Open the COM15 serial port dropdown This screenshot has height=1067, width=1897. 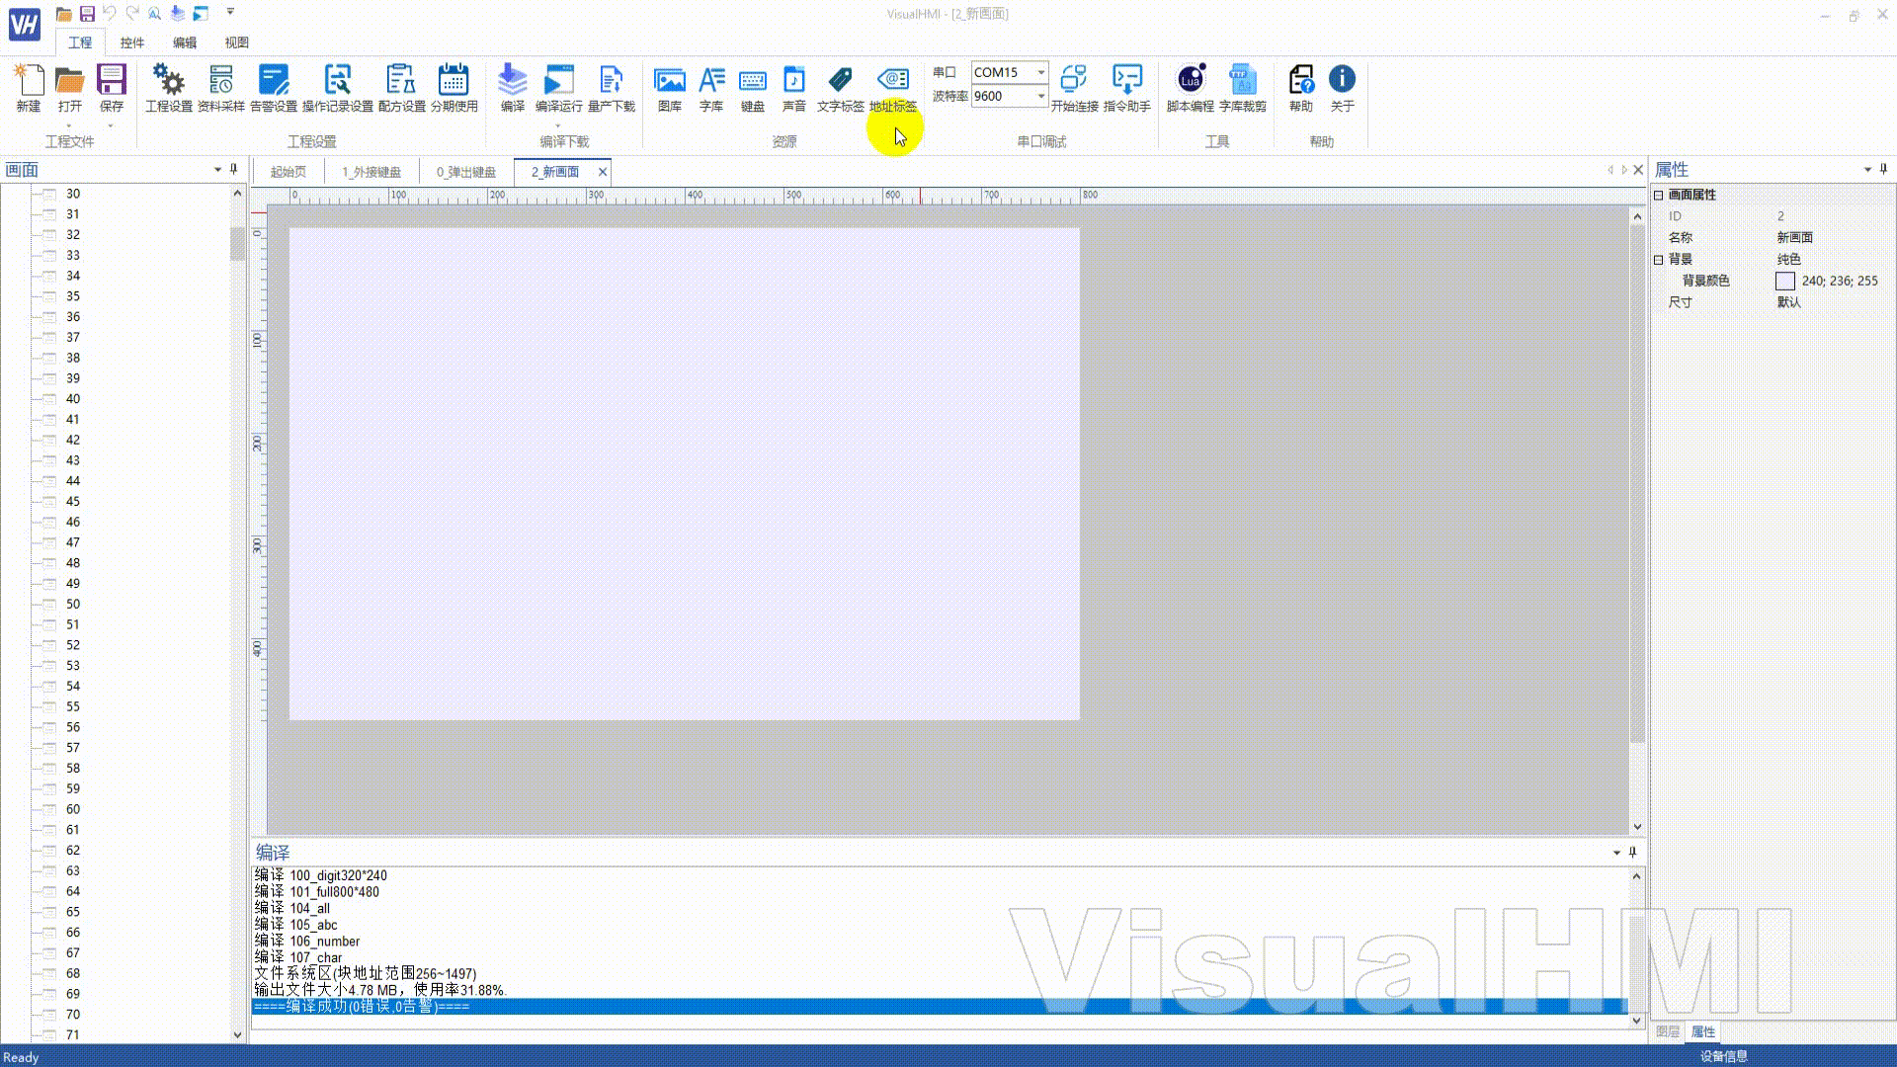tap(1040, 72)
